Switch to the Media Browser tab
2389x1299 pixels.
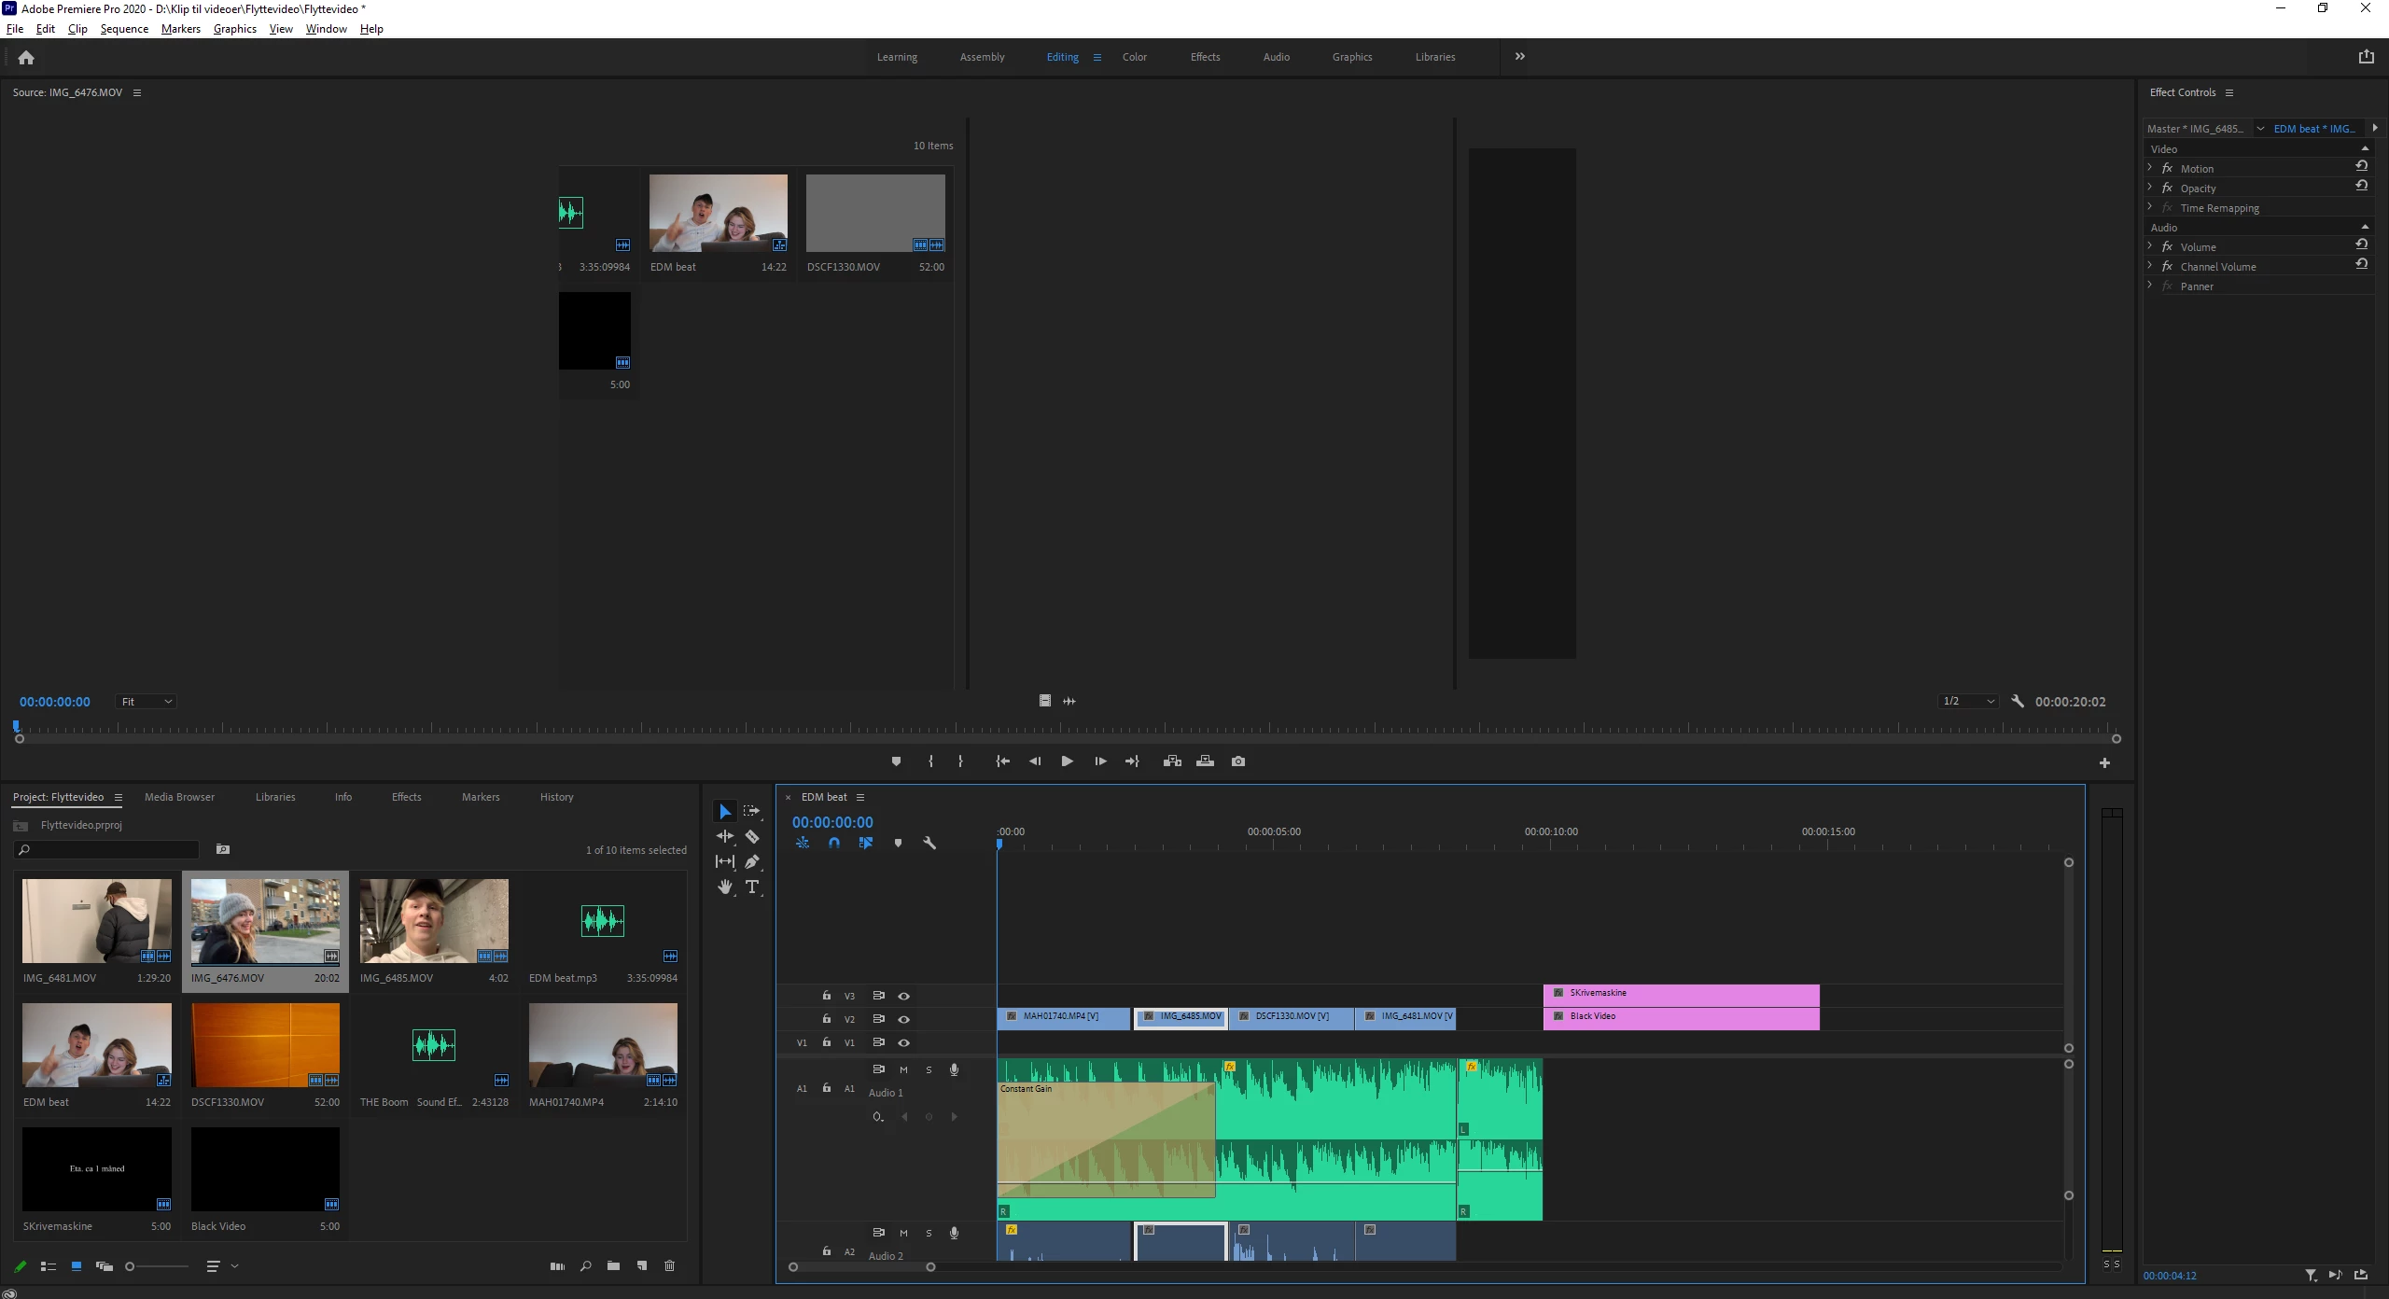point(179,797)
